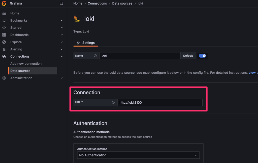Click the info icon beside Name
This screenshot has height=163, width=258.
[x=95, y=56]
